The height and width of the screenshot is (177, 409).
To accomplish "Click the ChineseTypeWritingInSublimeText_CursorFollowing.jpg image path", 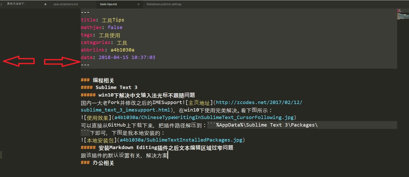I will (x=204, y=117).
